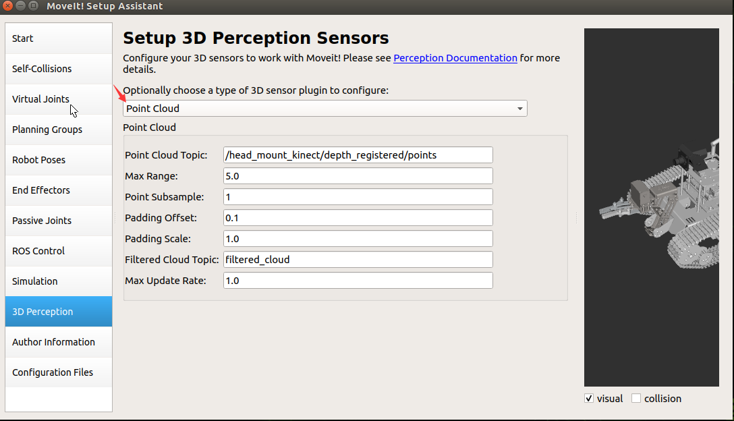The height and width of the screenshot is (421, 734).
Task: Open the Author Information step
Action: (59, 342)
